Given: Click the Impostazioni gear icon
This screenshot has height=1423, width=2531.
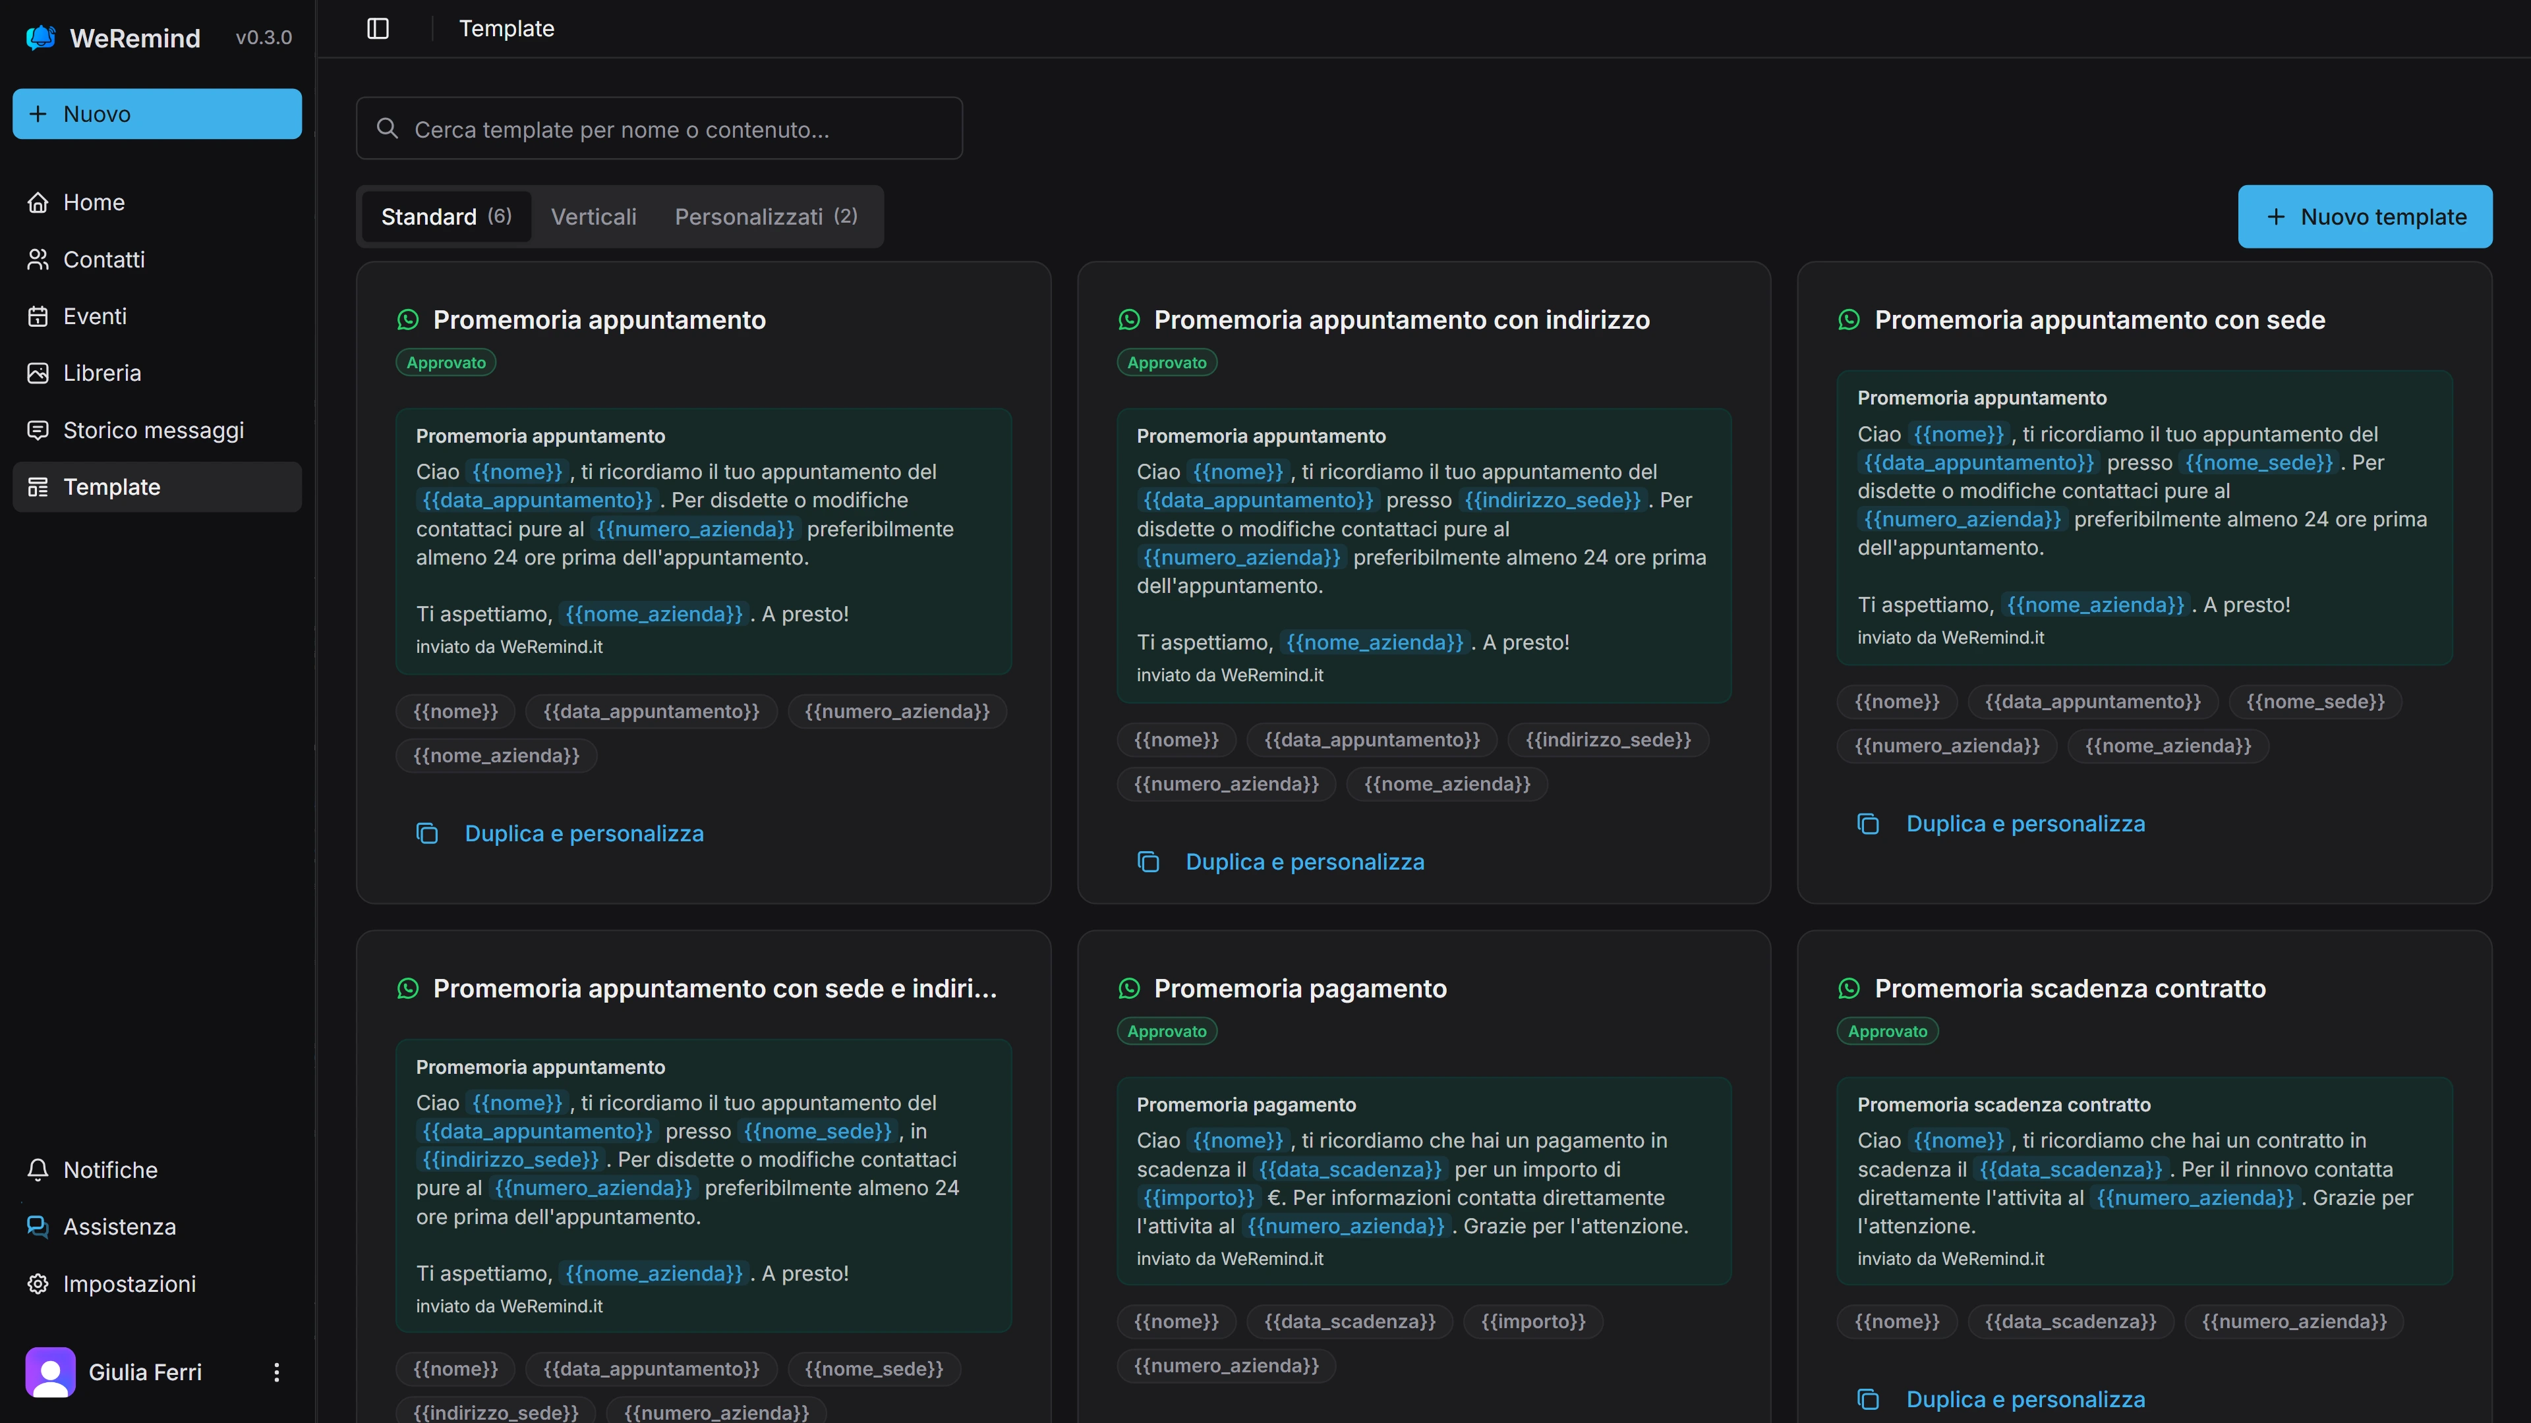Looking at the screenshot, I should coord(38,1283).
